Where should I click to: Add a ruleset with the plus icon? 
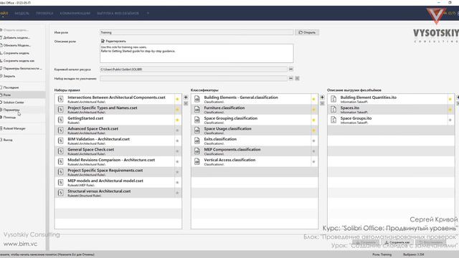point(186,97)
